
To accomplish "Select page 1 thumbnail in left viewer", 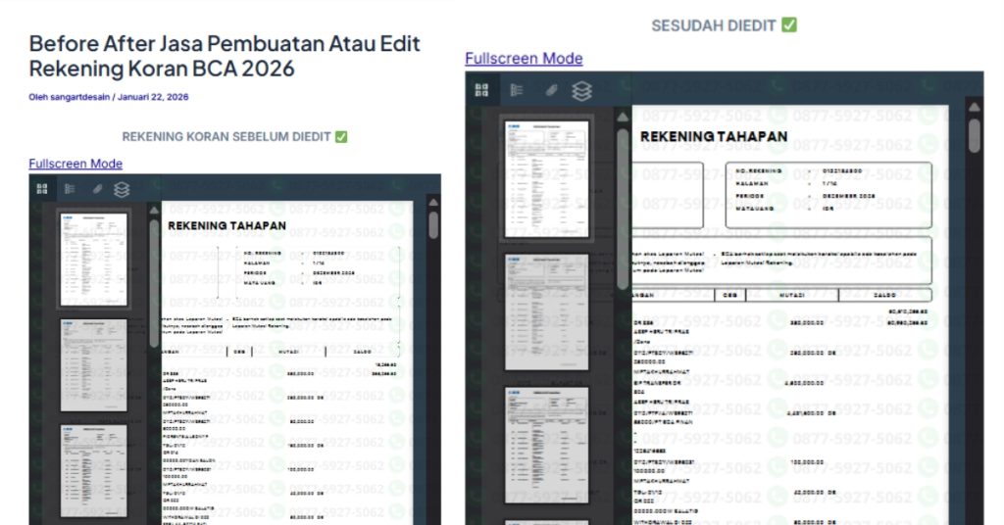I will [93, 258].
